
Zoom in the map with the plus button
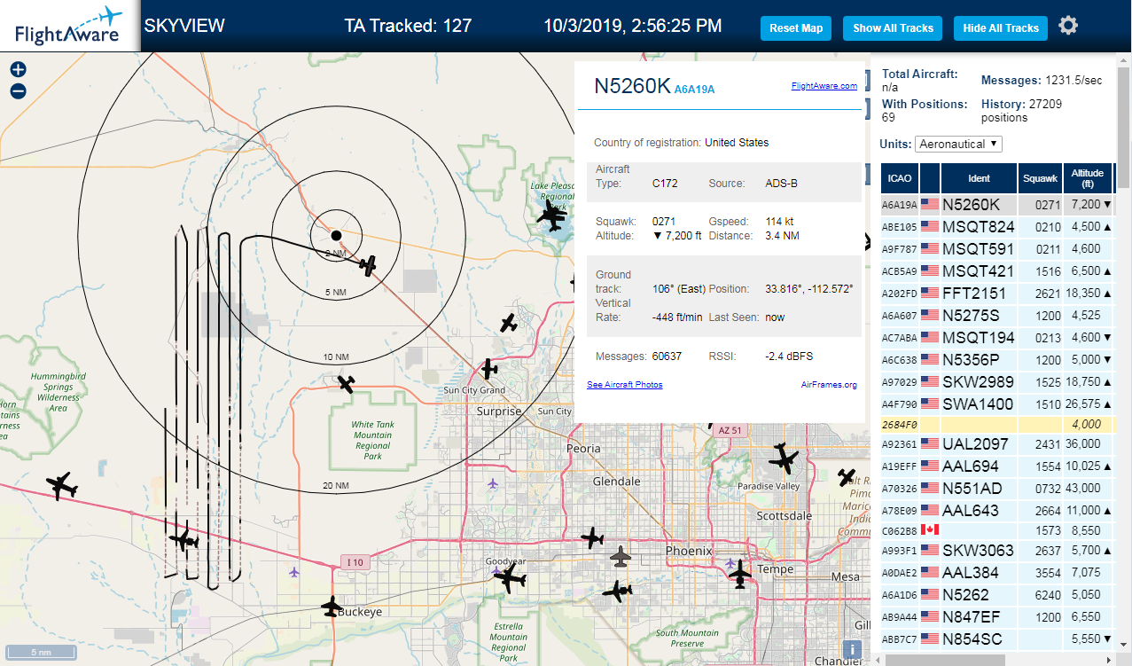(x=18, y=69)
